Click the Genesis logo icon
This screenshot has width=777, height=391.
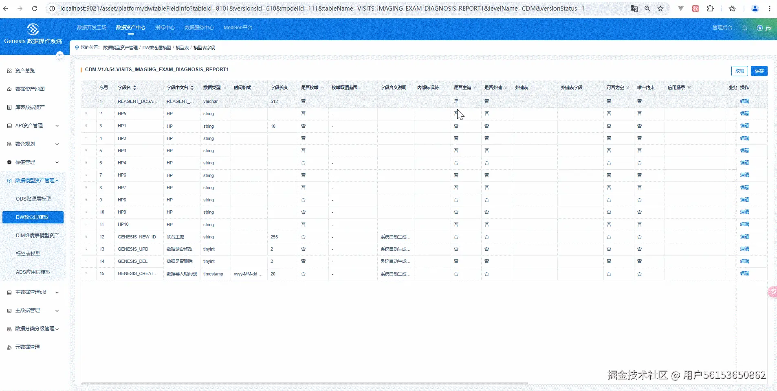click(33, 29)
